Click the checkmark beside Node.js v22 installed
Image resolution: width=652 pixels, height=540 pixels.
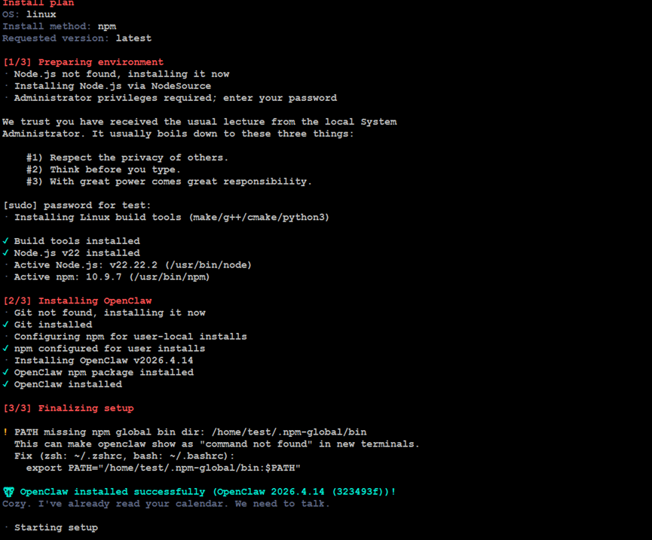click(x=5, y=253)
